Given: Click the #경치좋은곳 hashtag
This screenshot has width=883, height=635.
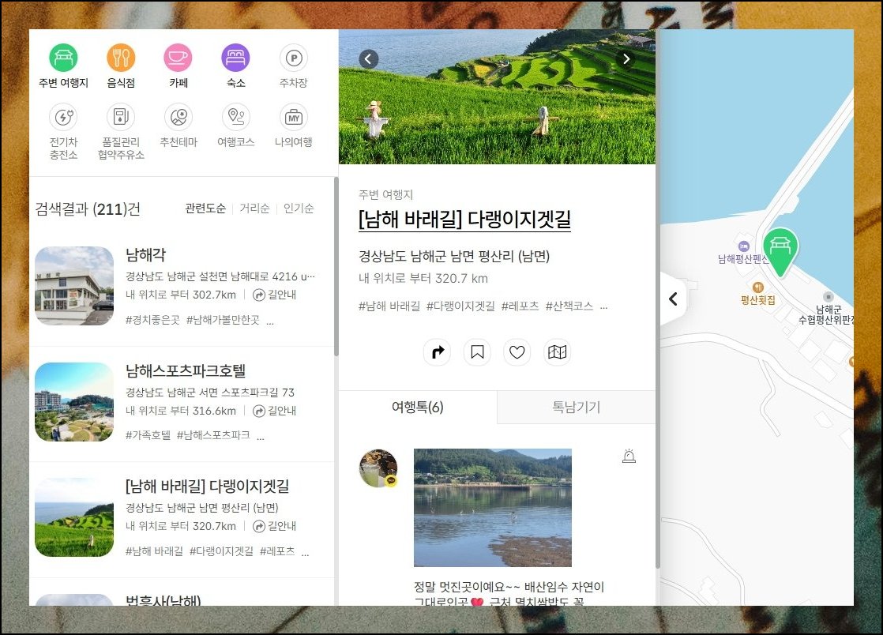Looking at the screenshot, I should coord(152,320).
